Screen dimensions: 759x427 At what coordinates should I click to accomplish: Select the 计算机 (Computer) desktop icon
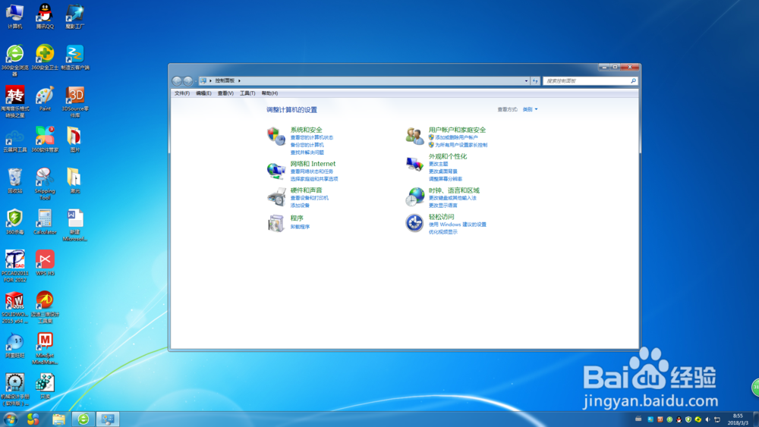tap(15, 17)
